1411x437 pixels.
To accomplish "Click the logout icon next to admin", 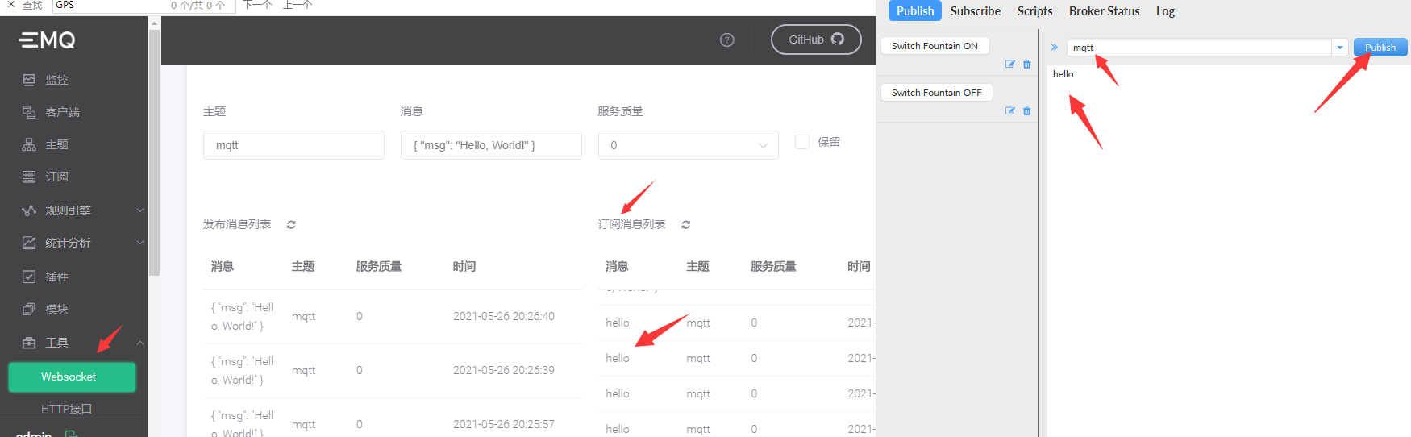I will [71, 434].
